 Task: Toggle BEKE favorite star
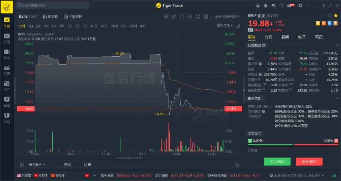336,15
